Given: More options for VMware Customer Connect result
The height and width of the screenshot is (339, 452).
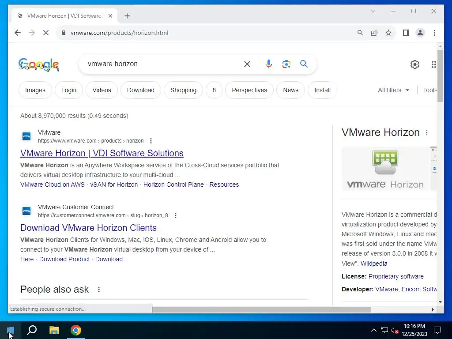Looking at the screenshot, I should point(176,215).
